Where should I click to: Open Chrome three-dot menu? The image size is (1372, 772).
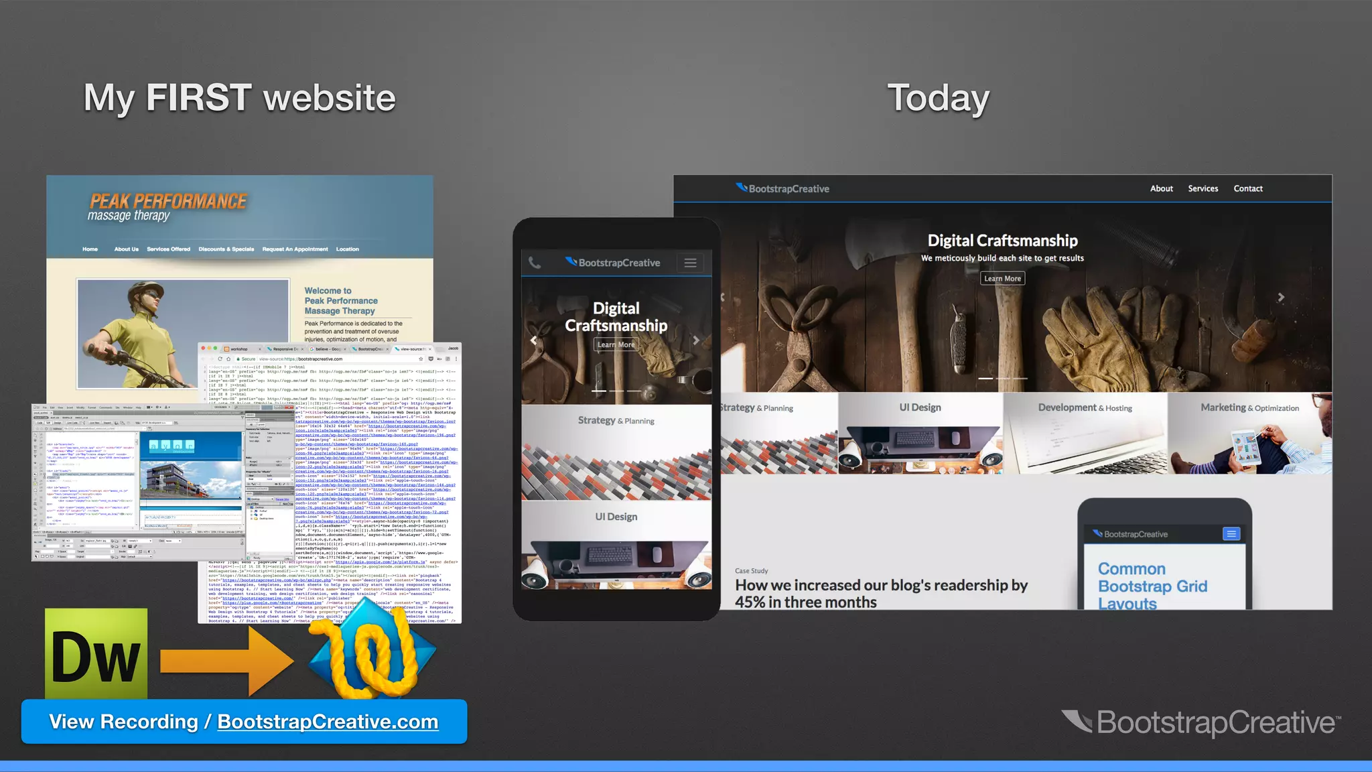456,359
